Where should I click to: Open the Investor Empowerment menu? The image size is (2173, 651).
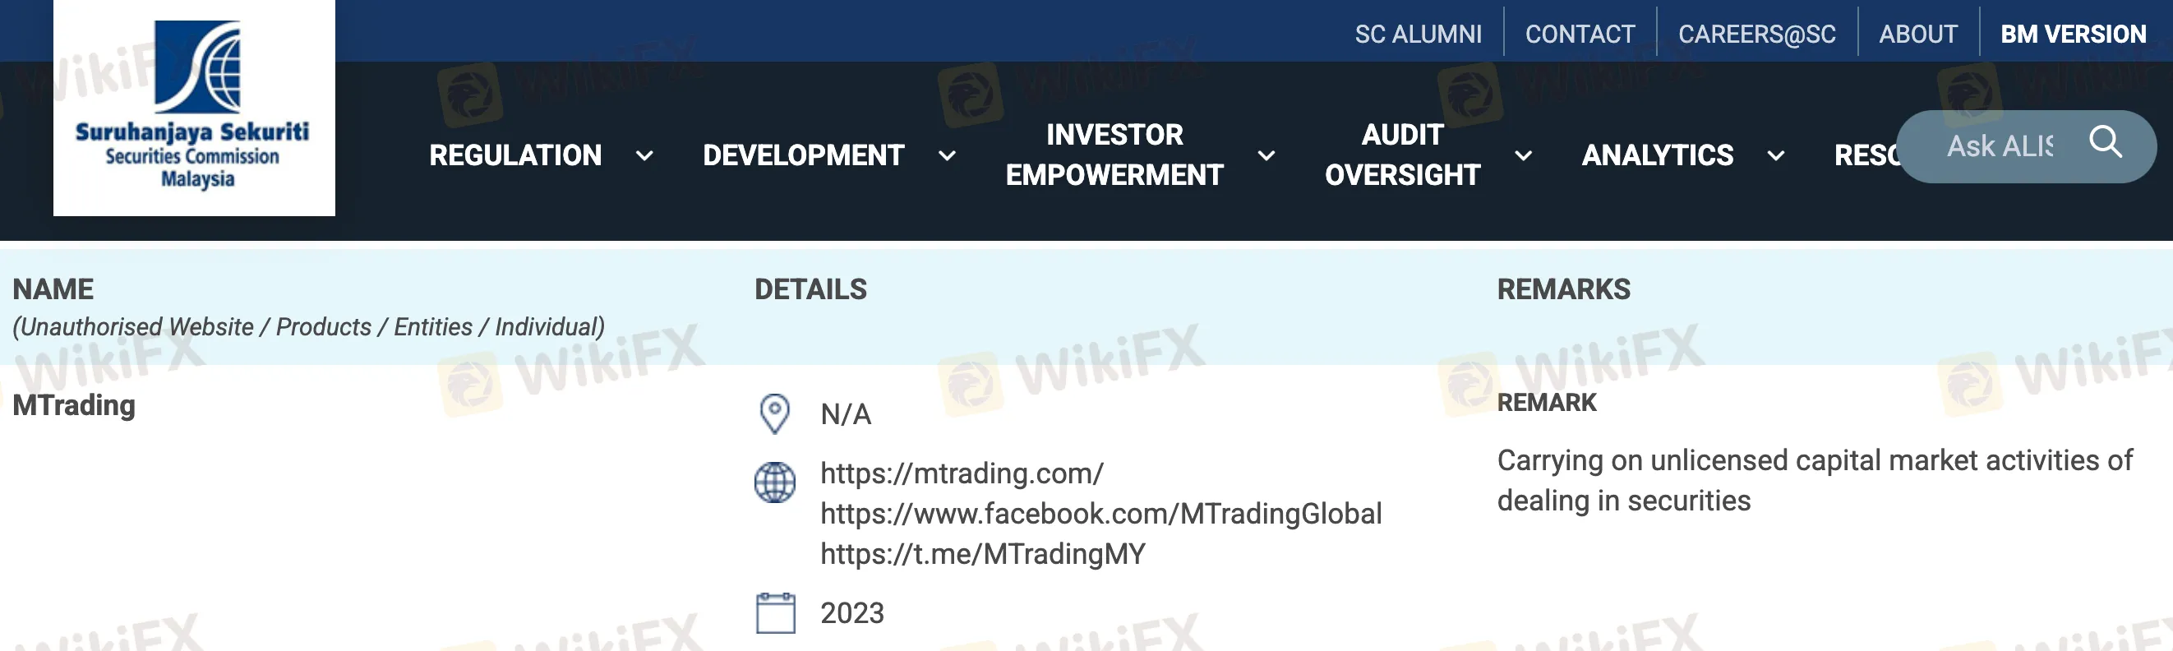click(1114, 155)
